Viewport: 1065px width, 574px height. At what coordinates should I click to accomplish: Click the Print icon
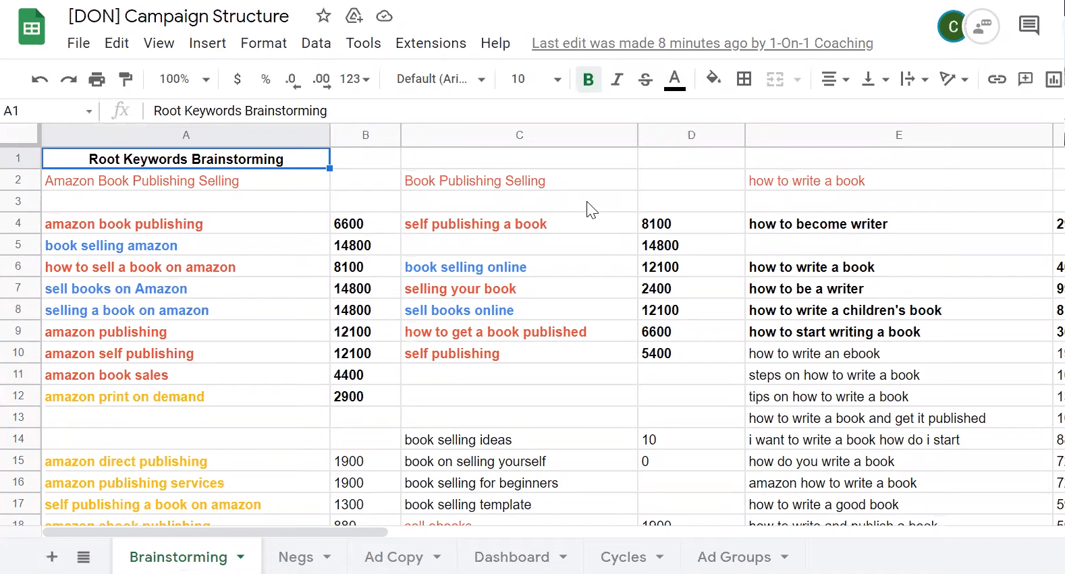click(x=97, y=80)
